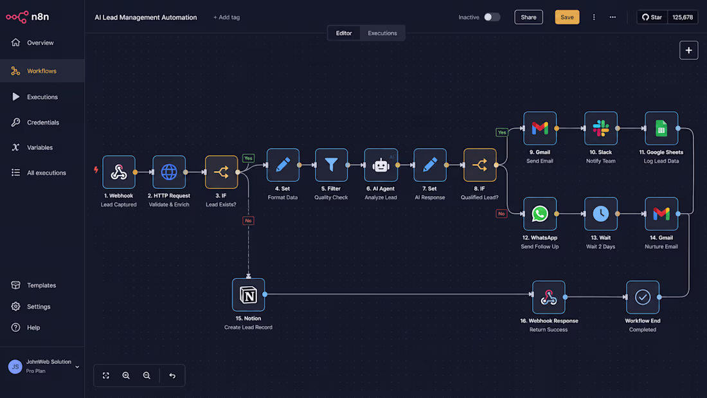Image resolution: width=707 pixels, height=398 pixels.
Task: Click the Add tag link
Action: (226, 17)
